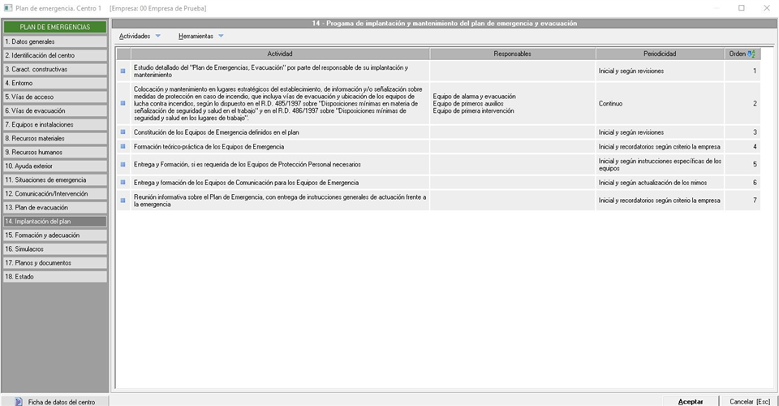The width and height of the screenshot is (779, 406).
Task: Open 12. Comunicación/Intervención section
Action: tap(55, 194)
